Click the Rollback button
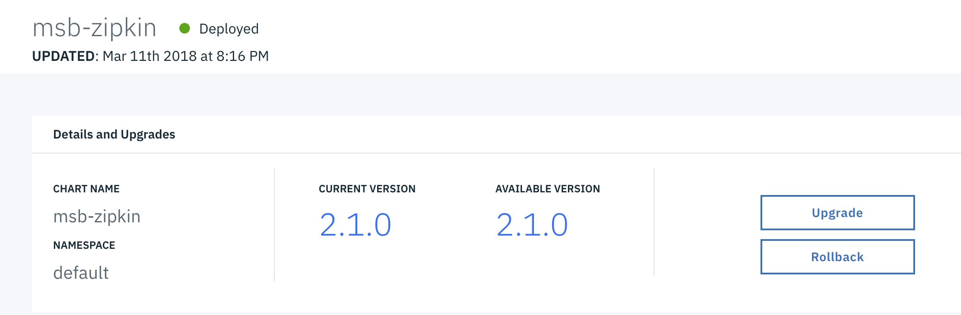961x315 pixels. [x=837, y=257]
